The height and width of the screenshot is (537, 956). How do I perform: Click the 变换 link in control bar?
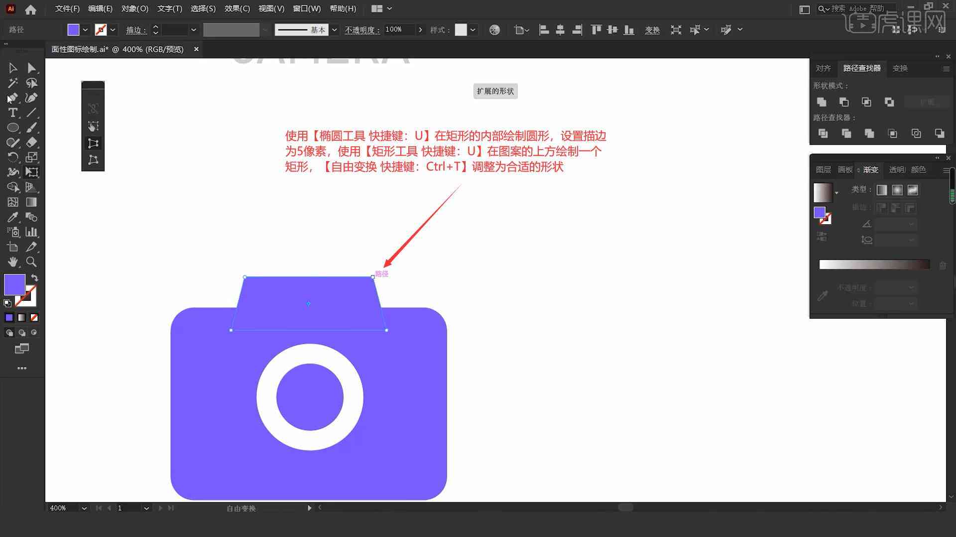coord(652,30)
